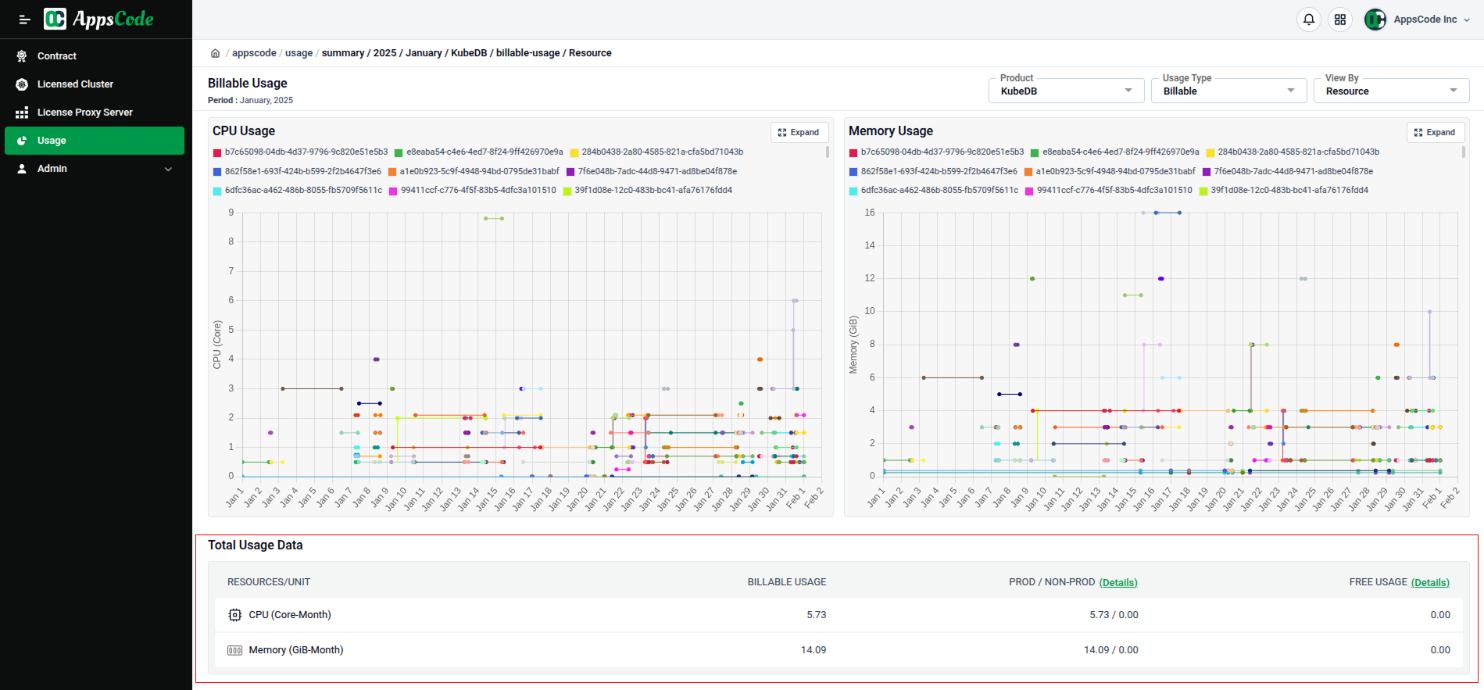
Task: Open the View By dropdown
Action: (1391, 91)
